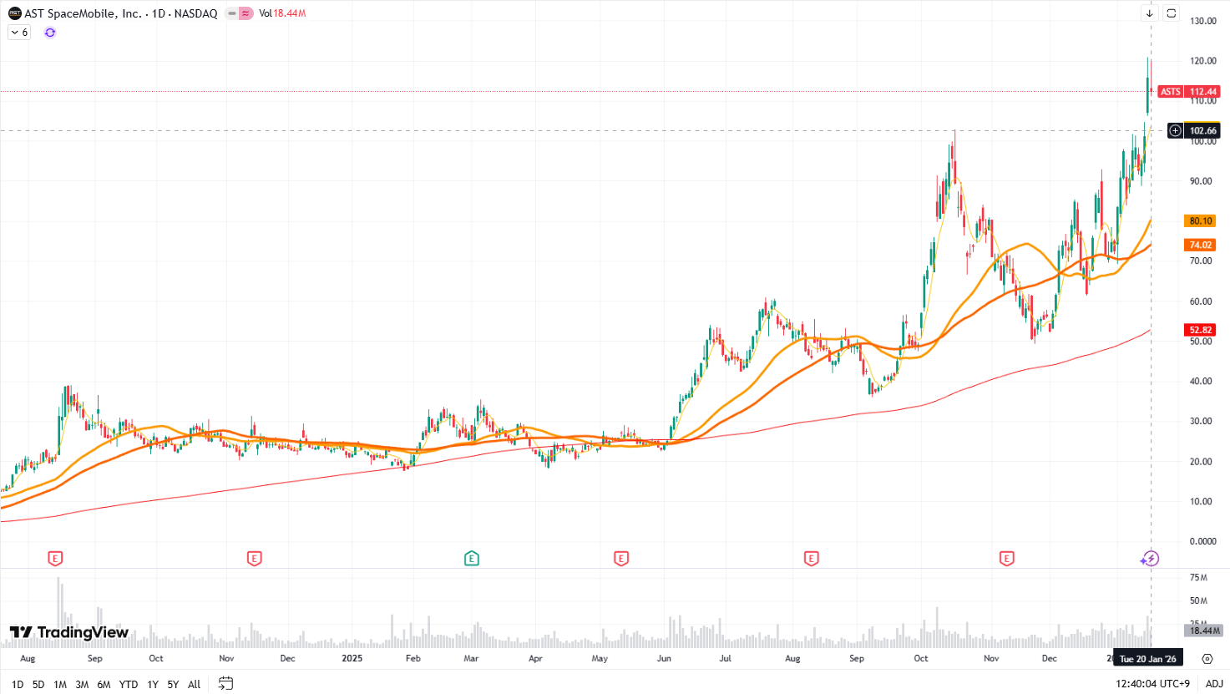This screenshot has width=1230, height=694.
Task: Open the earnings marker below November 2024
Action: (x=255, y=559)
